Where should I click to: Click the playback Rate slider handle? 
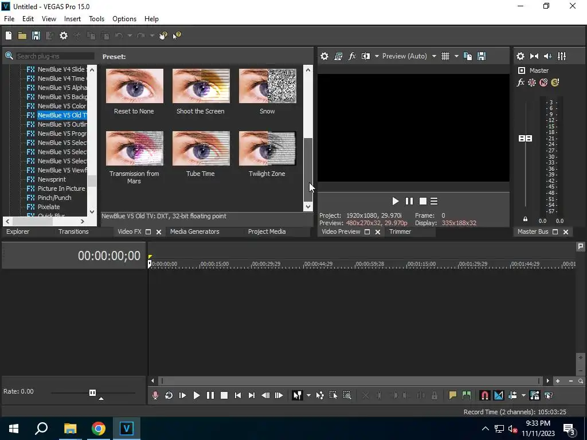[x=92, y=392]
